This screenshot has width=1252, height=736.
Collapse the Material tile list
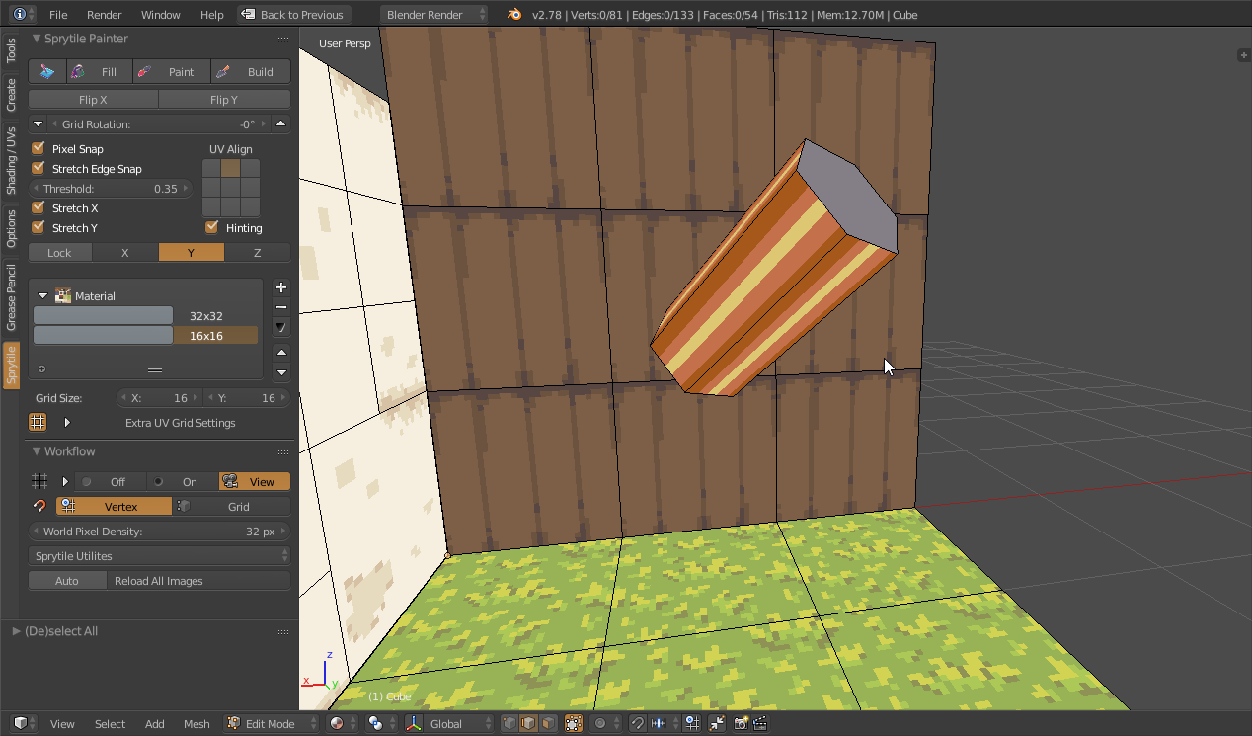[x=43, y=296]
